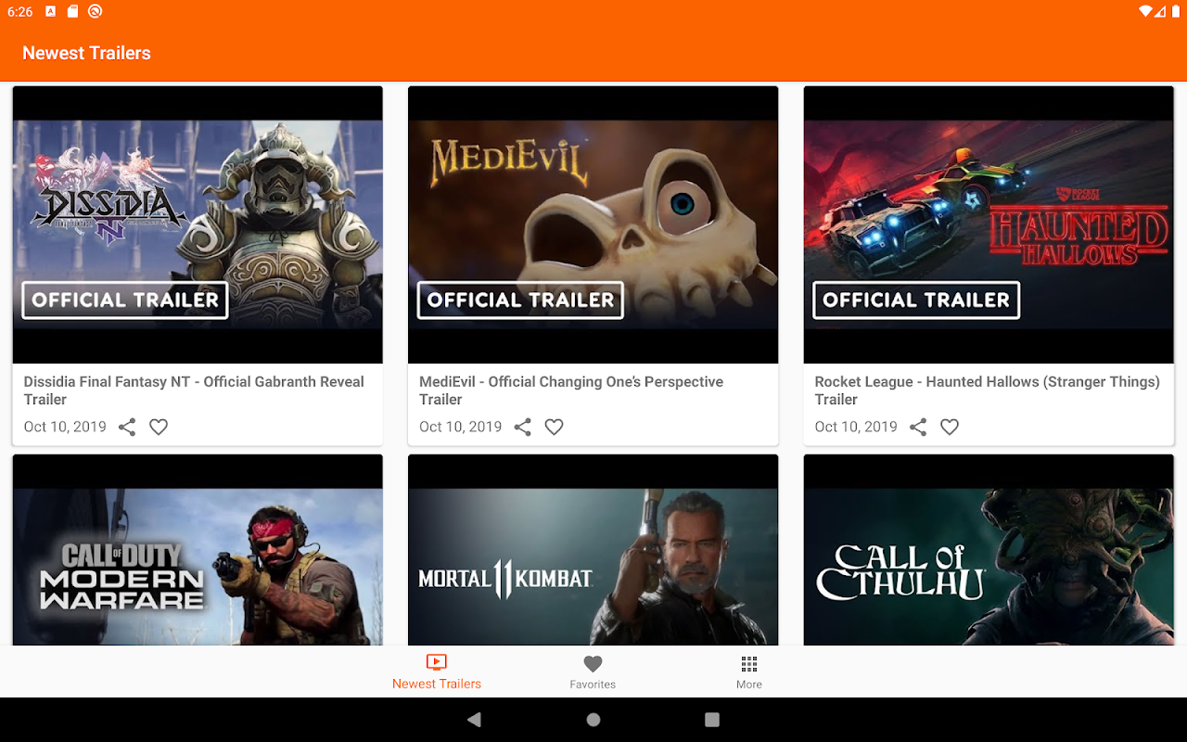Click the Oct 10, 2019 date under Rocket League

pos(856,427)
